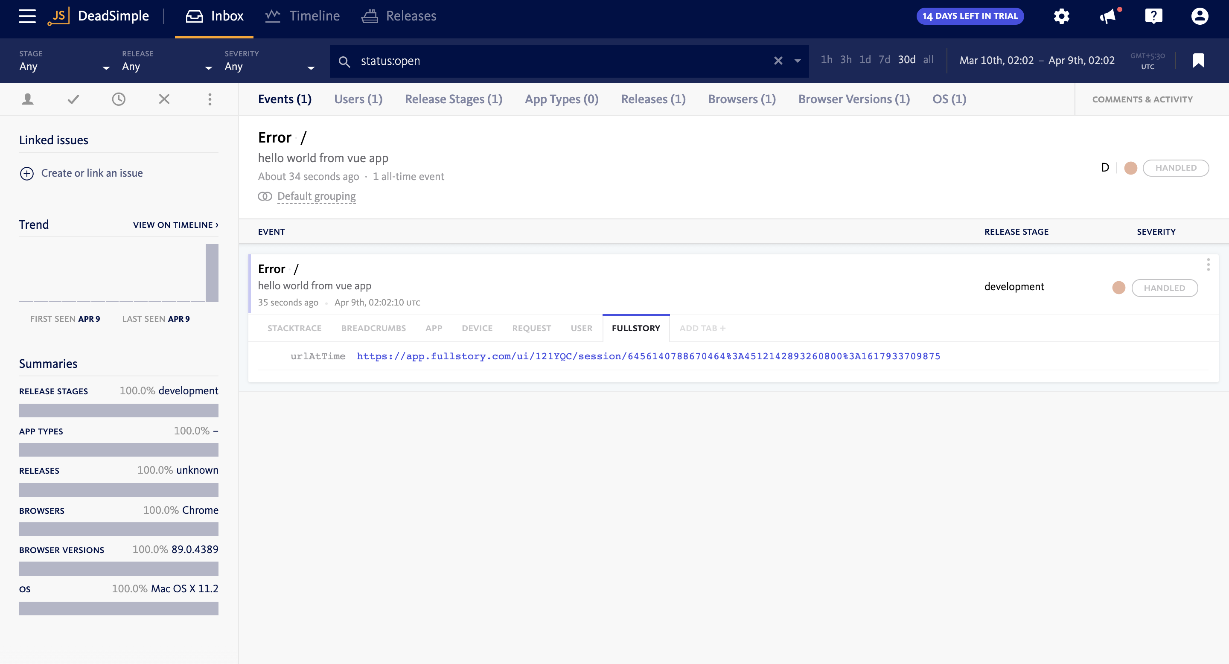Select the all time range option
The width and height of the screenshot is (1229, 664).
pyautogui.click(x=928, y=60)
